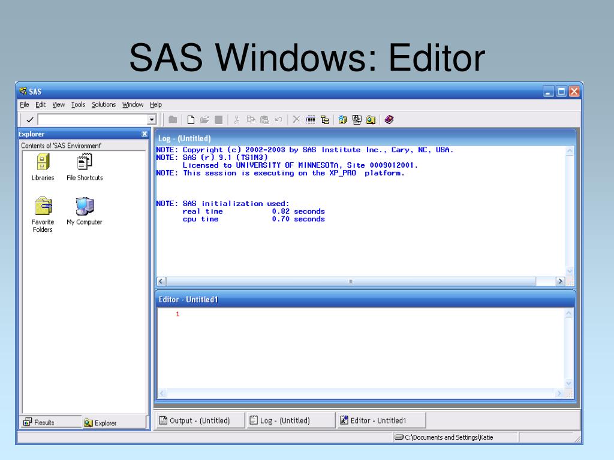614x460 pixels.
Task: Click the 'cpu time 0.70 seconds' log line
Action: pyautogui.click(x=254, y=219)
